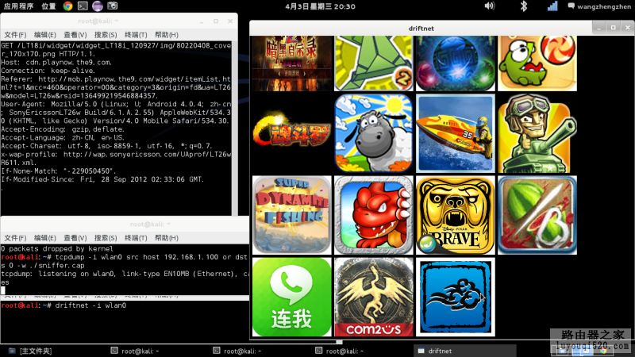Click the Accept-Language: zh-CN, en-US line
Viewport: 635px width, 357px height.
tap(63, 137)
